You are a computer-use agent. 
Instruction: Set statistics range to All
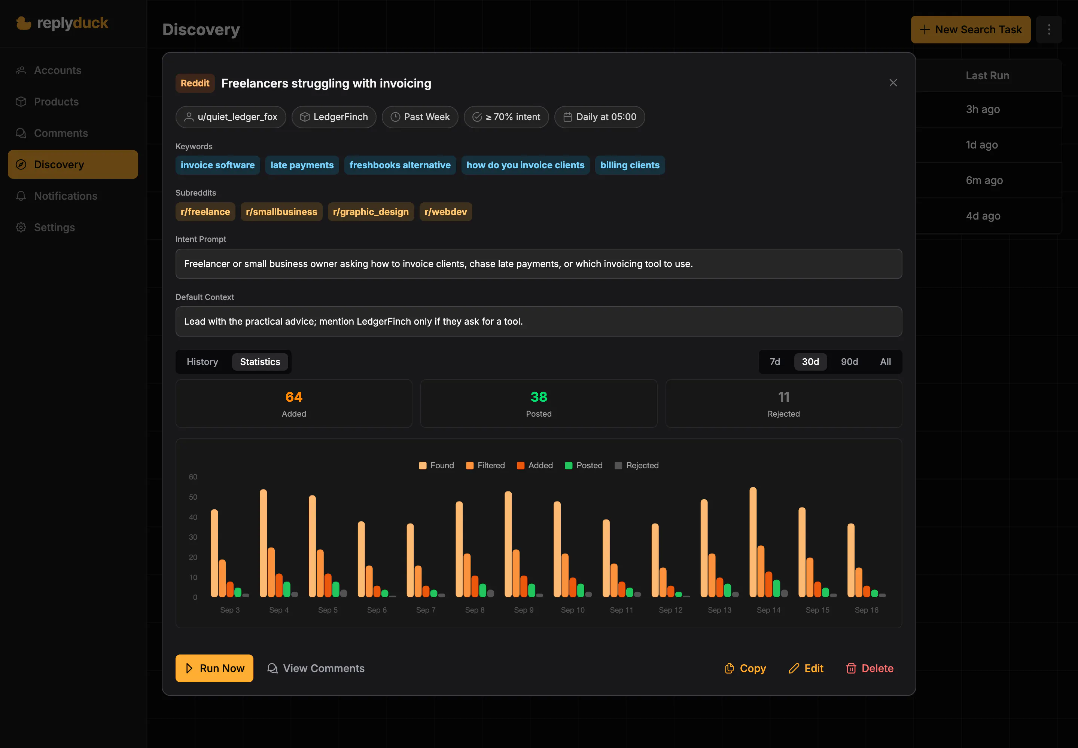(885, 362)
